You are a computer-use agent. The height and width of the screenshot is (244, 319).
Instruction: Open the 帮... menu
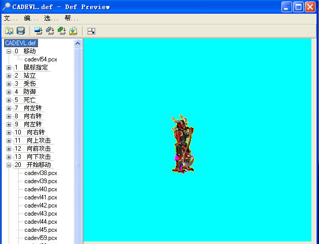71,18
